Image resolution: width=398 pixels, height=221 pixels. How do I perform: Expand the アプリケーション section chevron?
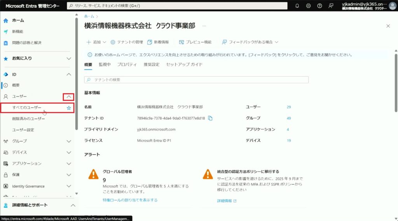point(69,164)
